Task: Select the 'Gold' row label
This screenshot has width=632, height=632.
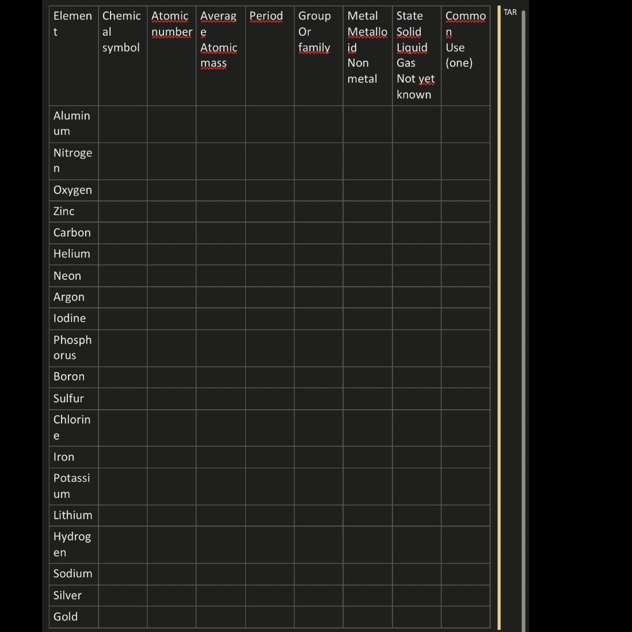Action: (74, 617)
